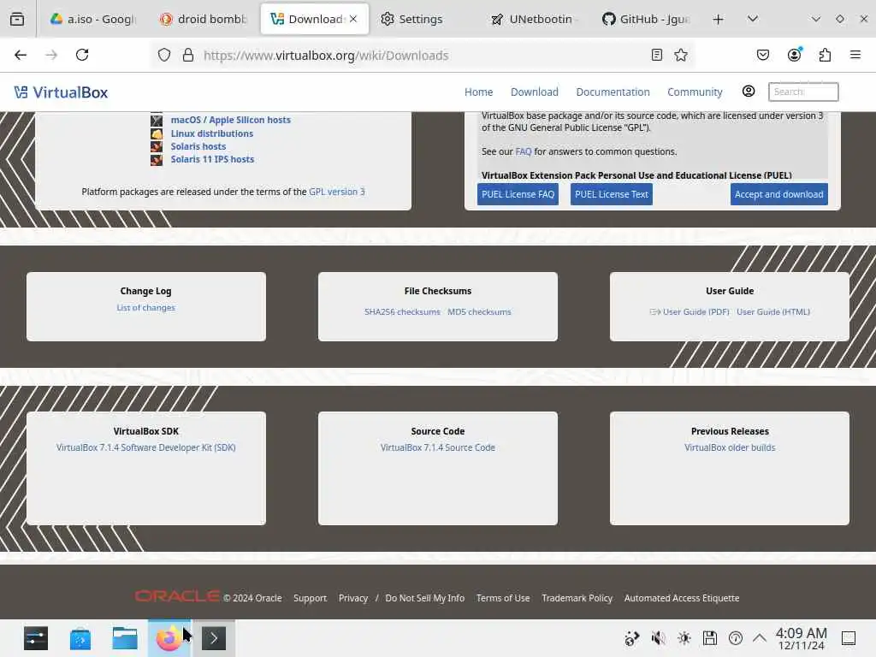Screen dimensions: 876x657
Task: Click the site user account icon
Action: tap(748, 91)
